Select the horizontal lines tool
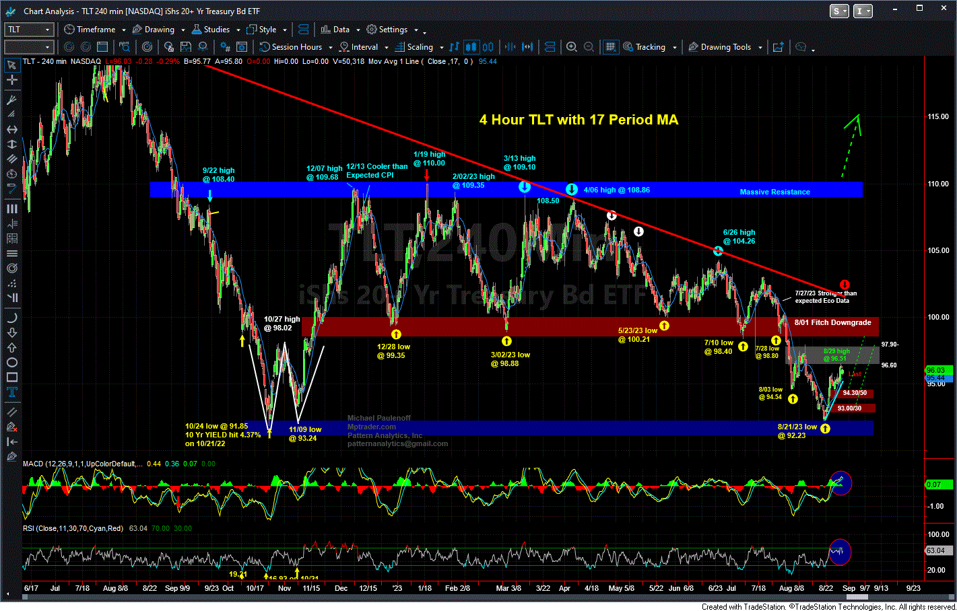Viewport: 957px width, 611px height. pyautogui.click(x=11, y=253)
